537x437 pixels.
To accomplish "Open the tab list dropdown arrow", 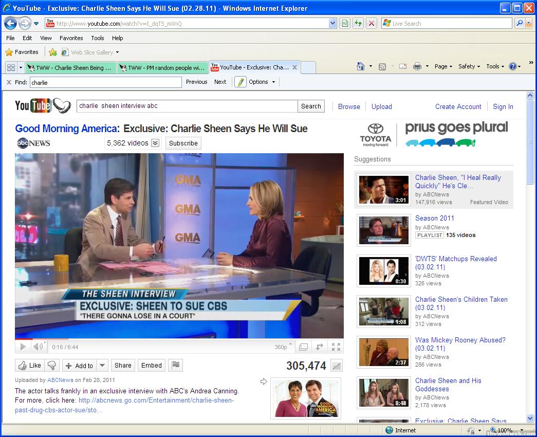I will tap(21, 67).
